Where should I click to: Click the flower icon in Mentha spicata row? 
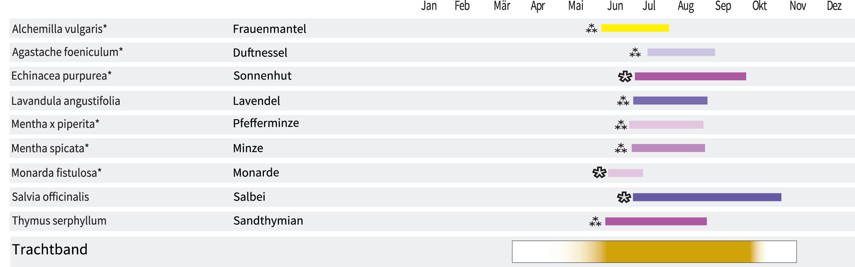(x=621, y=148)
